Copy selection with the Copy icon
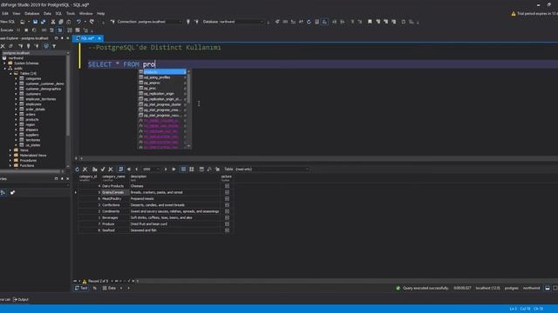This screenshot has height=313, width=558. click(61, 22)
